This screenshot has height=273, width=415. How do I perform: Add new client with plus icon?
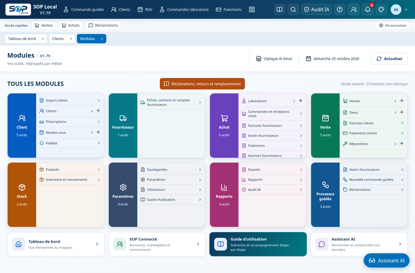98,111
